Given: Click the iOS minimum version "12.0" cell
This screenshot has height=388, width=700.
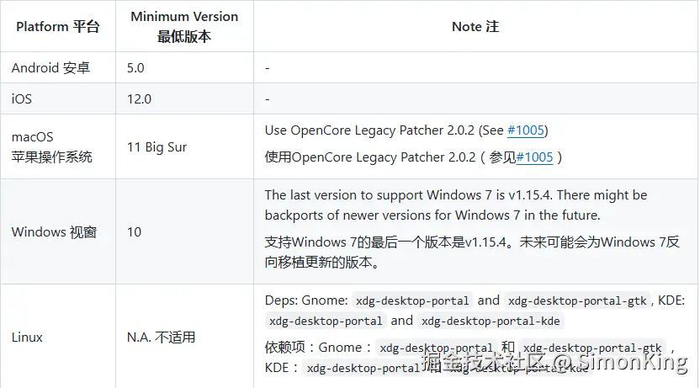Looking at the screenshot, I should (139, 99).
